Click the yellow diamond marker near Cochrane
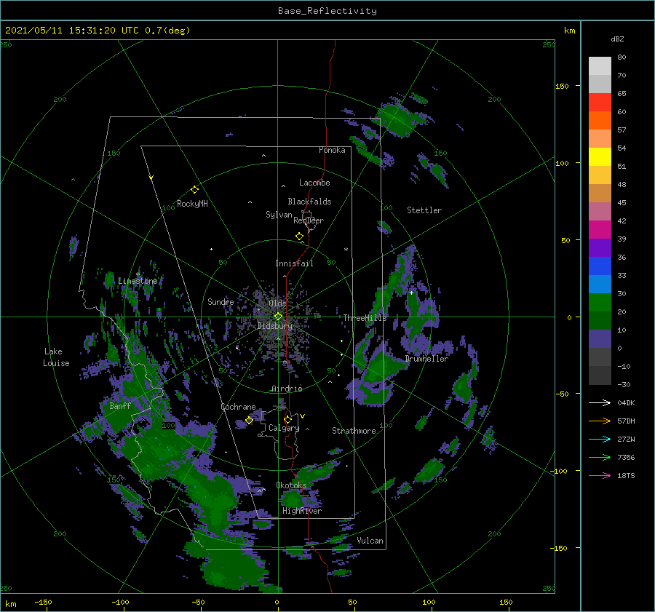 pyautogui.click(x=249, y=420)
